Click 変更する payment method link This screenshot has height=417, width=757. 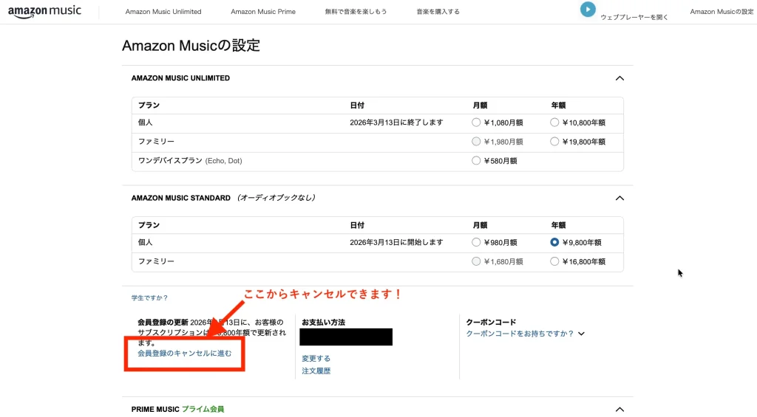pos(316,359)
